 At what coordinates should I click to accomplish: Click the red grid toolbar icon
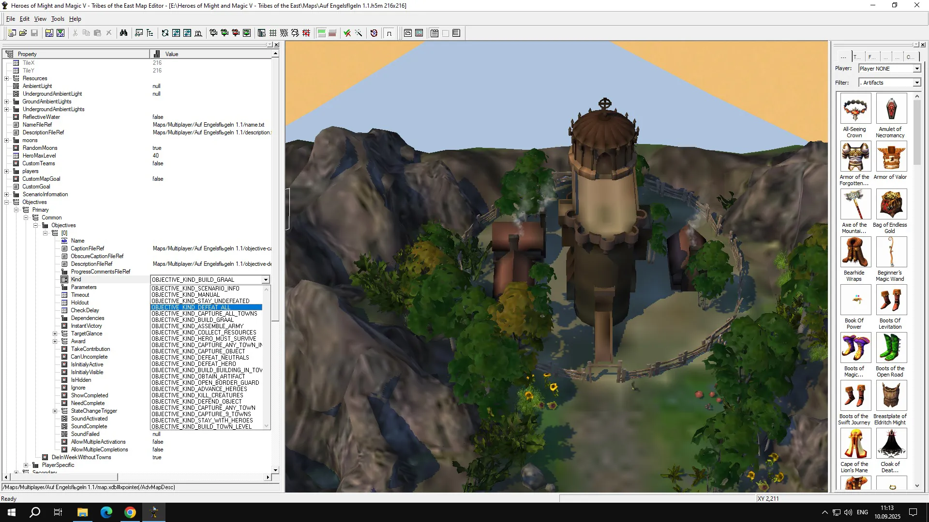(x=306, y=33)
